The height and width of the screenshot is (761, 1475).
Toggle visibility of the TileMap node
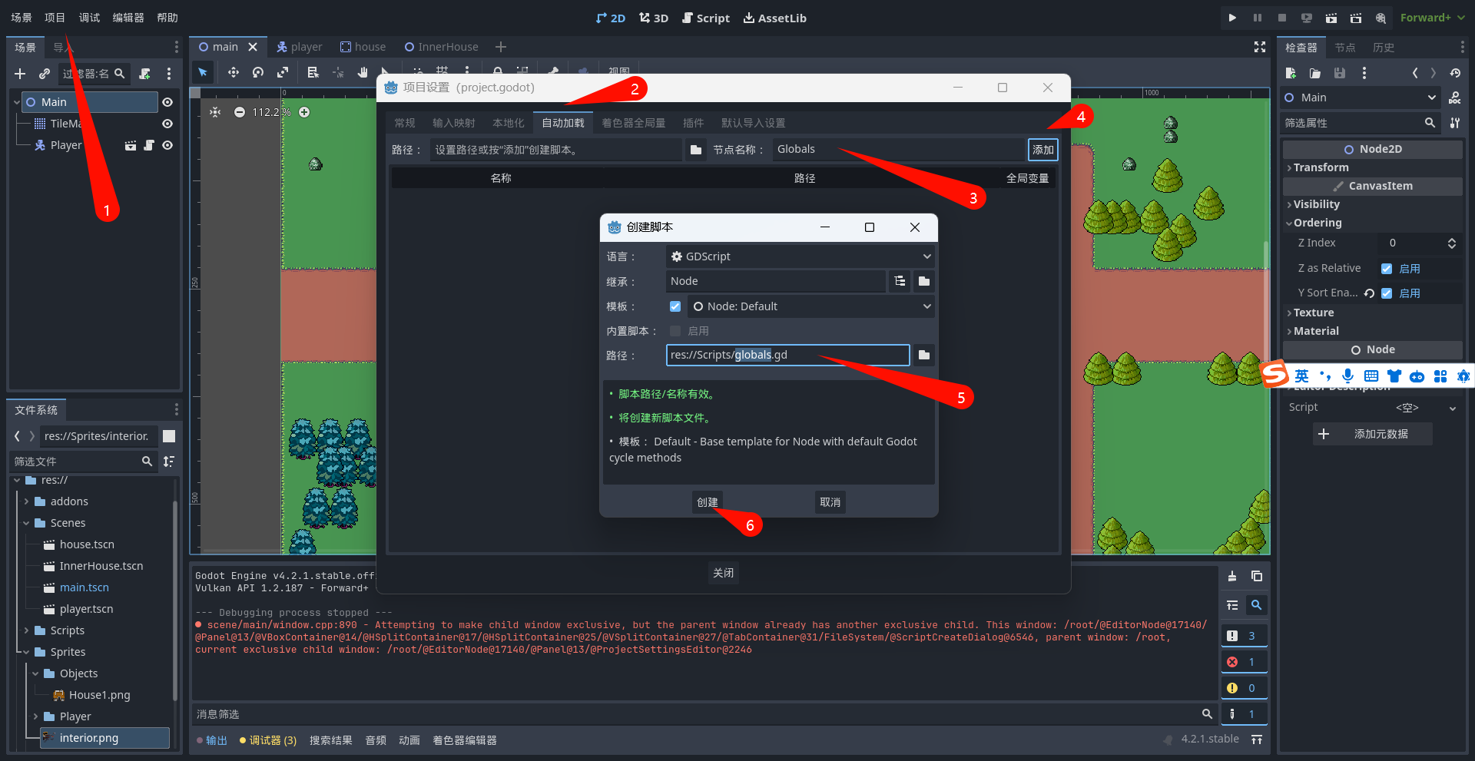[x=167, y=124]
